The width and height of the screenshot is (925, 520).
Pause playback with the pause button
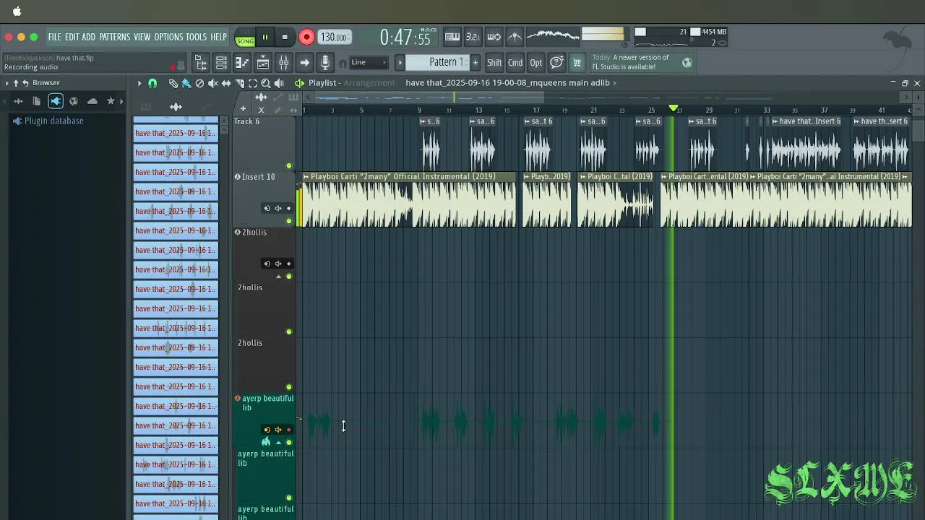tap(264, 37)
